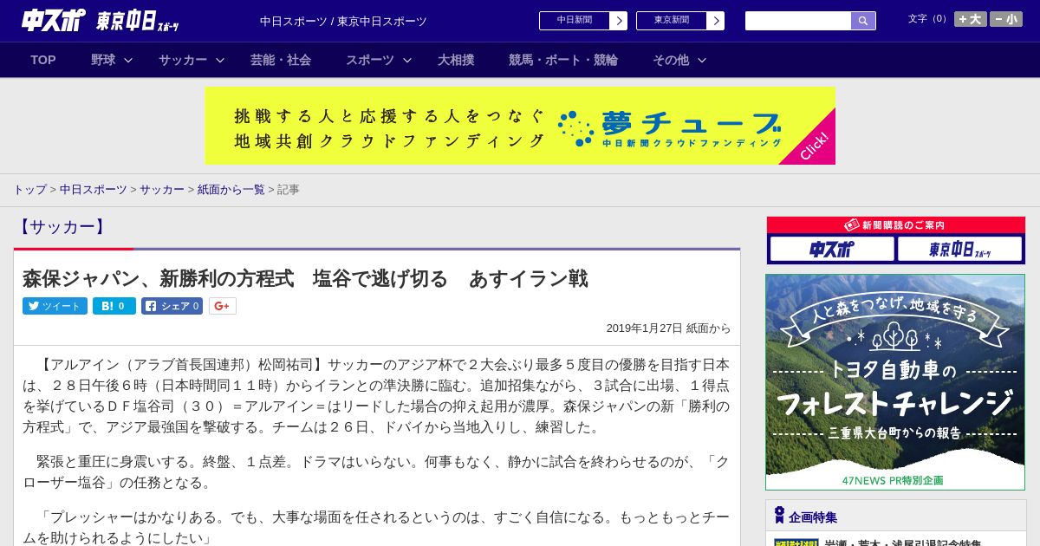Click the 中スポ subscription button in sidebar
The image size is (1040, 546).
[x=832, y=250]
